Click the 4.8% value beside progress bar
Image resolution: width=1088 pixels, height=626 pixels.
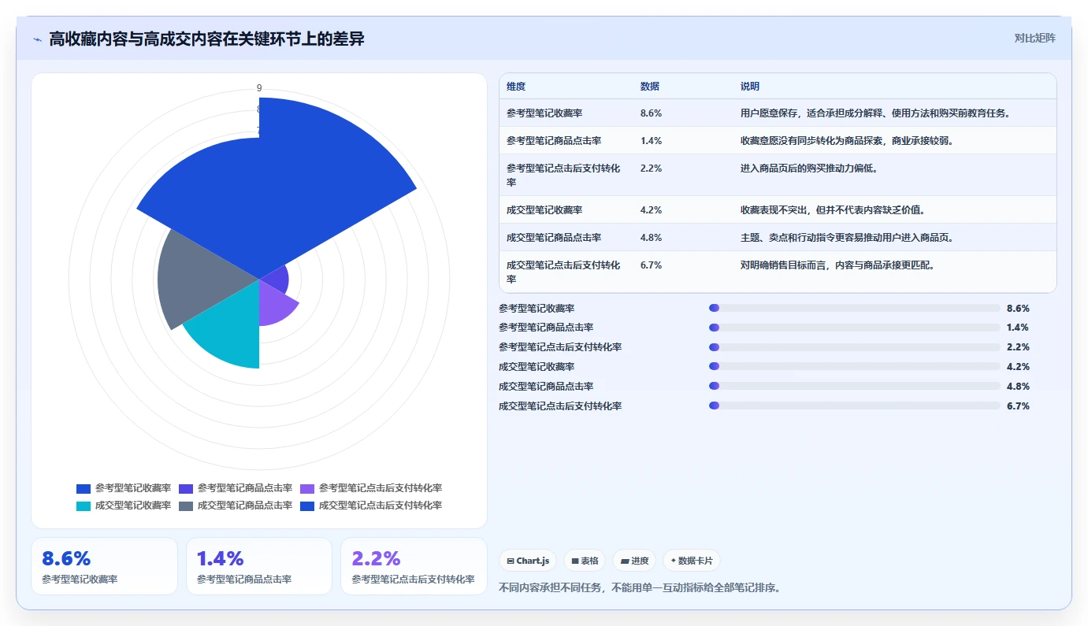pos(1018,387)
